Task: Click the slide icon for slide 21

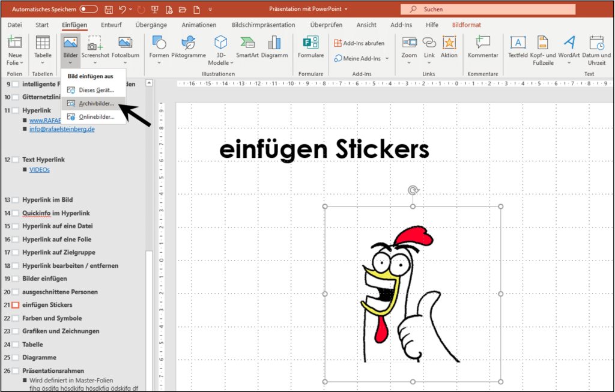Action: click(x=15, y=305)
